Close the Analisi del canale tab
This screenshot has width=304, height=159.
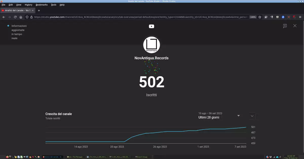[x=33, y=11]
